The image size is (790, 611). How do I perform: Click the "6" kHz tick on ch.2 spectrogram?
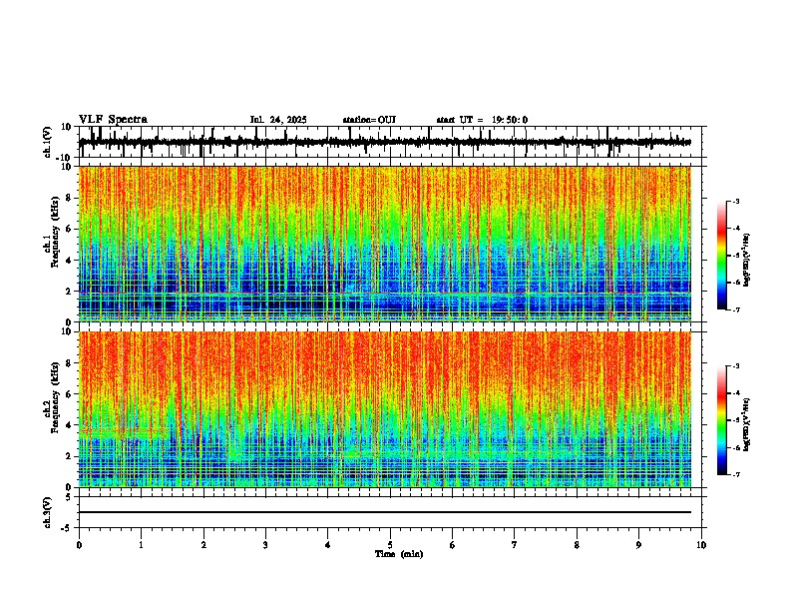point(70,394)
